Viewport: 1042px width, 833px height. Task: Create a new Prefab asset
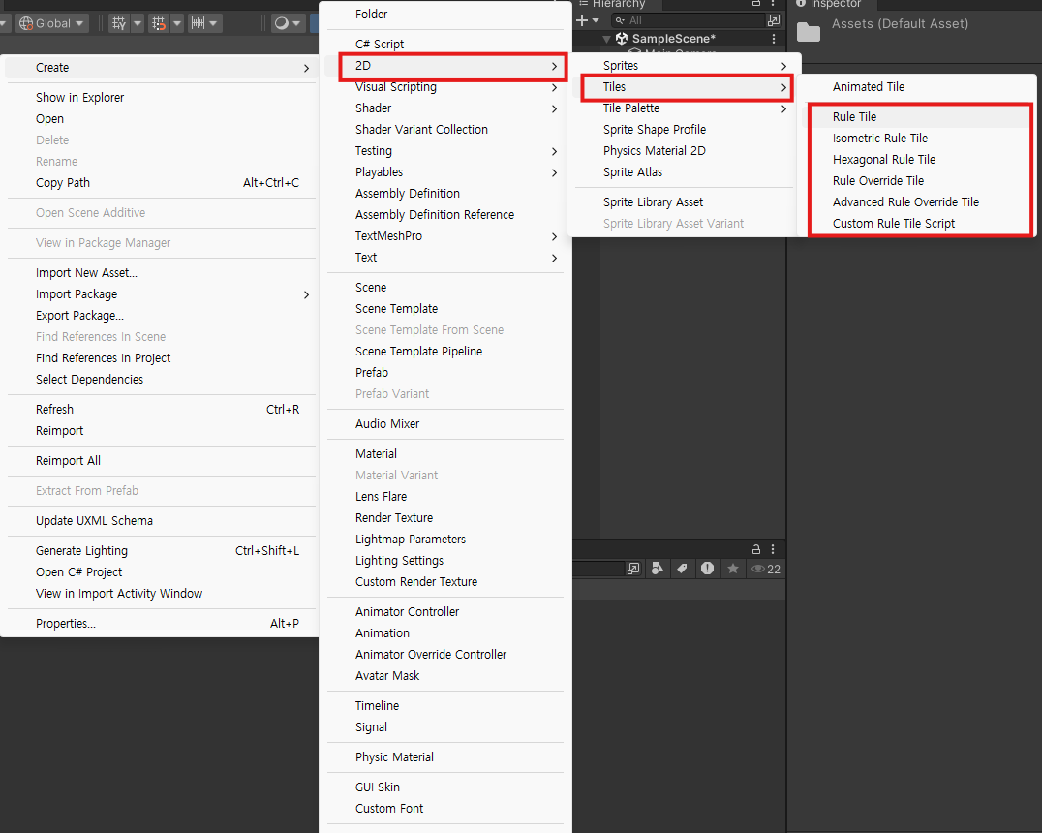coord(445,372)
